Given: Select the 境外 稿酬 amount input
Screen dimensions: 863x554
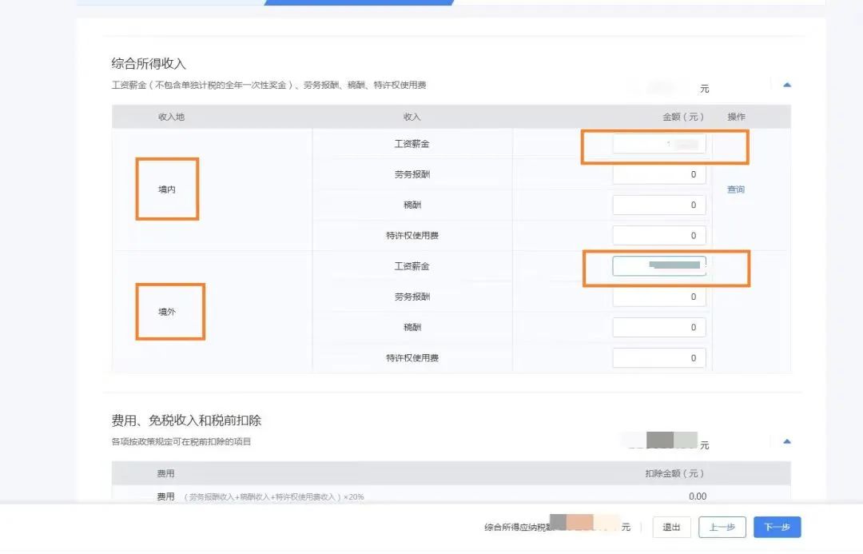Looking at the screenshot, I should click(x=659, y=328).
